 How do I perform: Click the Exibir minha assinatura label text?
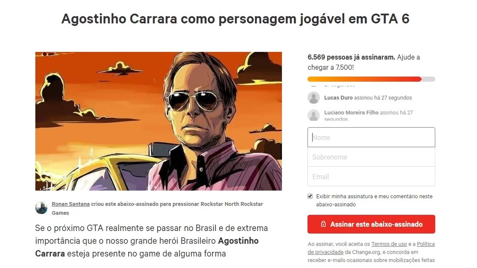pos(374,200)
